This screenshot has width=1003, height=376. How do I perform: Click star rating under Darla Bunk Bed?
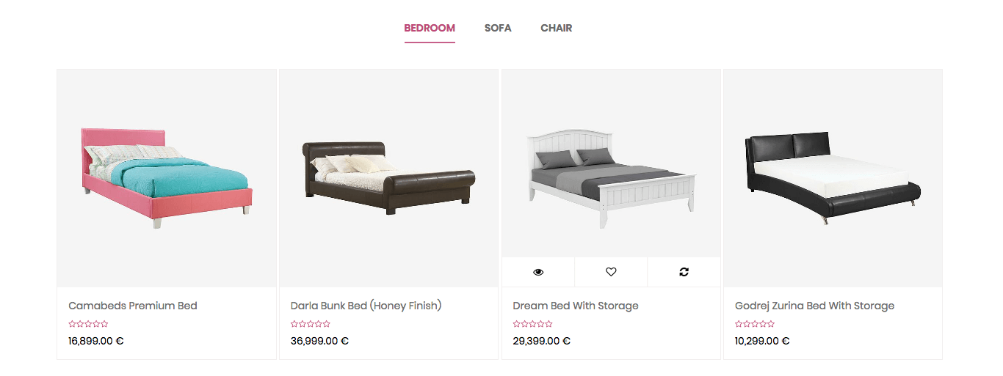click(311, 324)
